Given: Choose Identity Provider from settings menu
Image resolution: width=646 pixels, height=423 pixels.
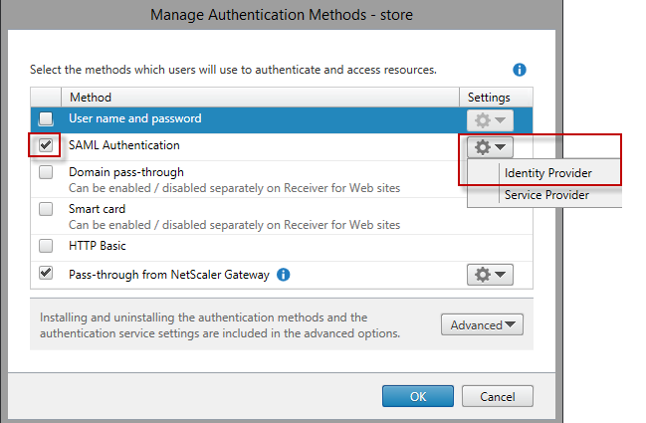Looking at the screenshot, I should (547, 173).
